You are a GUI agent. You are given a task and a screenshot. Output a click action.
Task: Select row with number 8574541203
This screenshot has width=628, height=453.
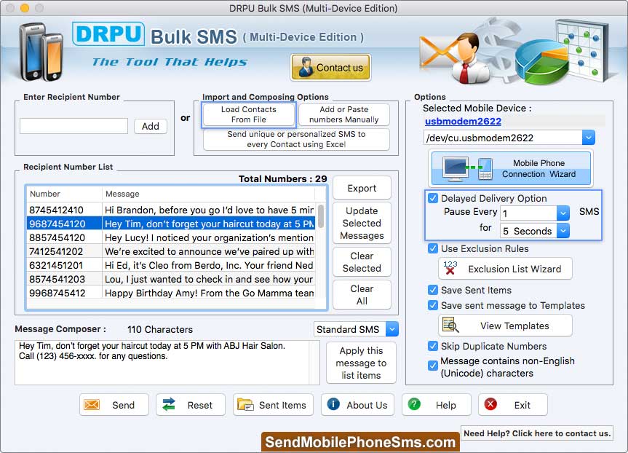170,279
